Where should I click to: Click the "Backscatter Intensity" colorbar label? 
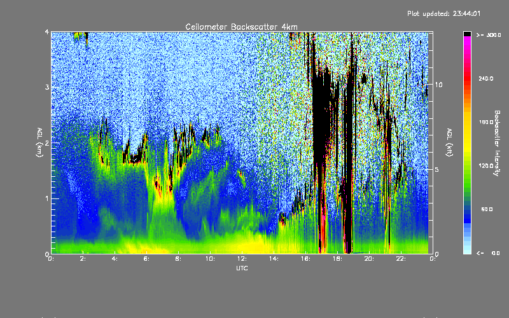click(x=497, y=143)
